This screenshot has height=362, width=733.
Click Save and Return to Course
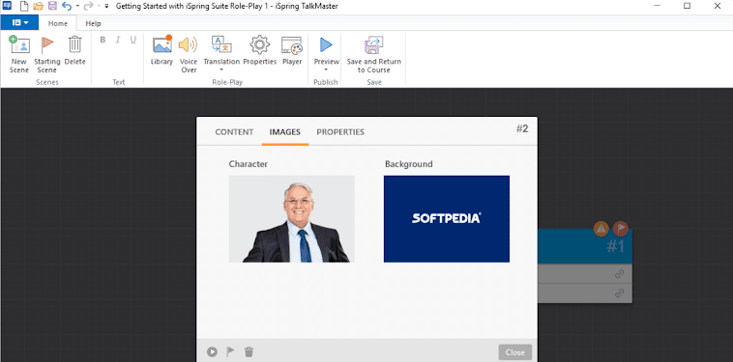pyautogui.click(x=374, y=55)
